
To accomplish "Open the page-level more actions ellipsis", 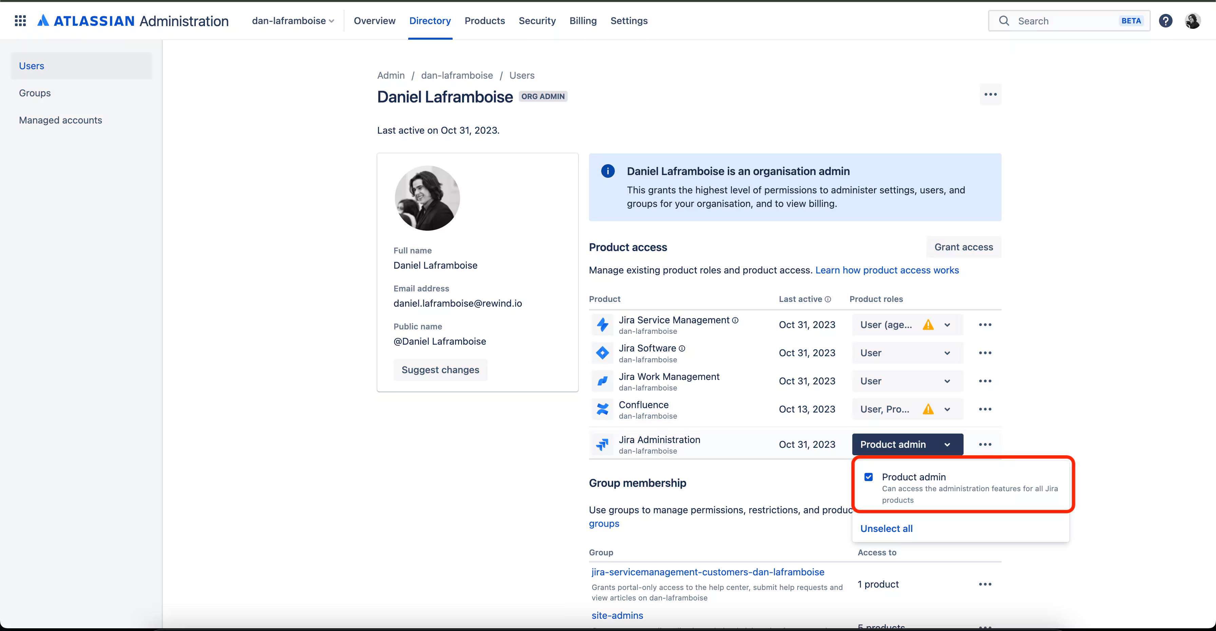I will (990, 94).
